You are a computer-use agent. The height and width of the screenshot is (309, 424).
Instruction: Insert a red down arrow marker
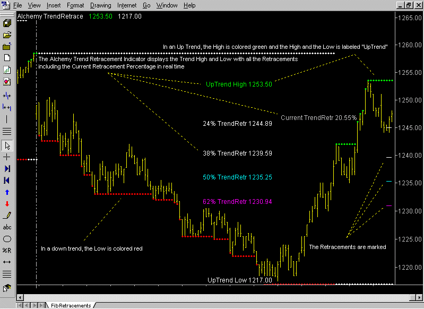(x=7, y=204)
